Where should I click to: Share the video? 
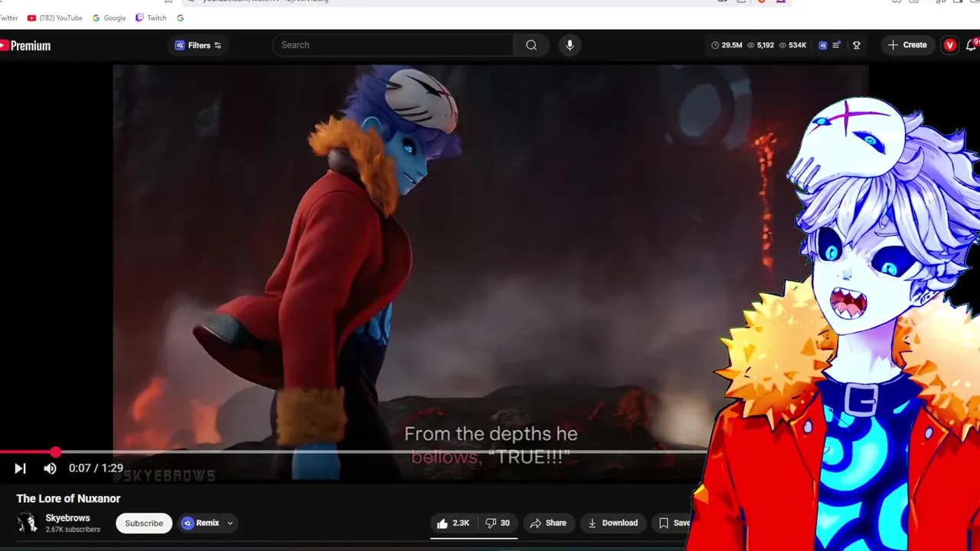pyautogui.click(x=548, y=523)
